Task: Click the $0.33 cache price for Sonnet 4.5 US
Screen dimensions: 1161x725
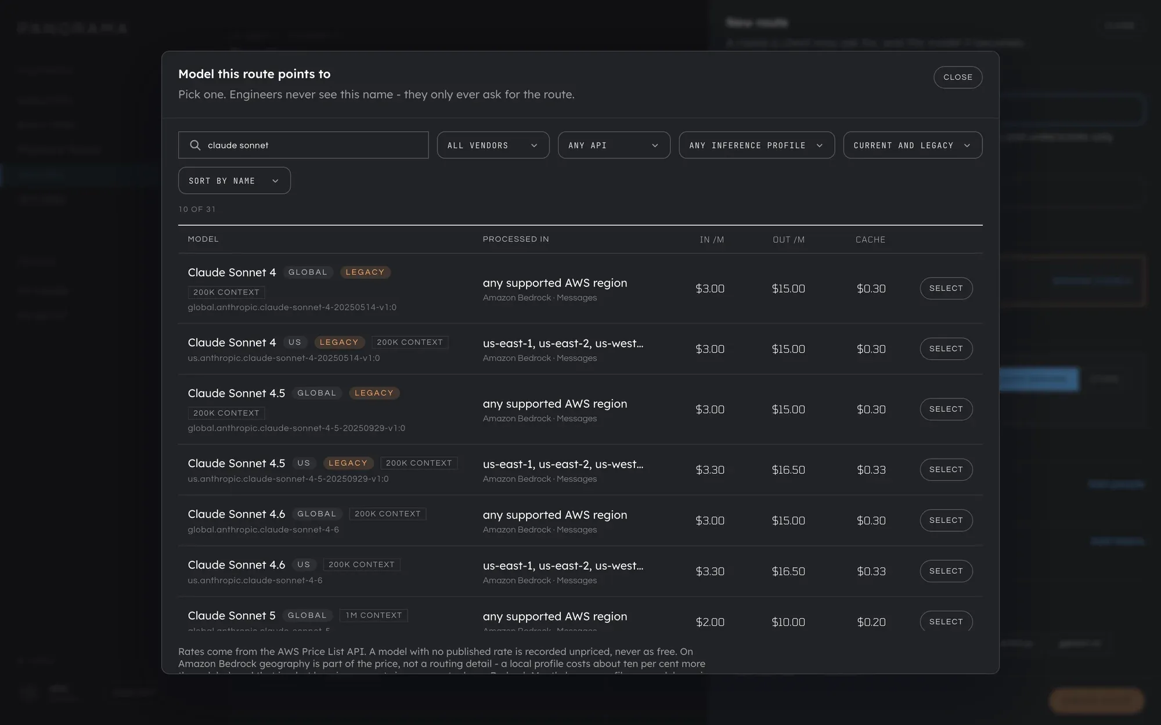Action: click(x=871, y=470)
